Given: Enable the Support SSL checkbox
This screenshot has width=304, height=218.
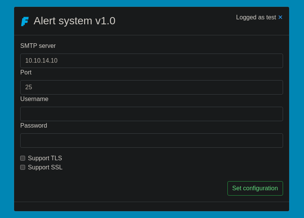Looking at the screenshot, I should 23,167.
